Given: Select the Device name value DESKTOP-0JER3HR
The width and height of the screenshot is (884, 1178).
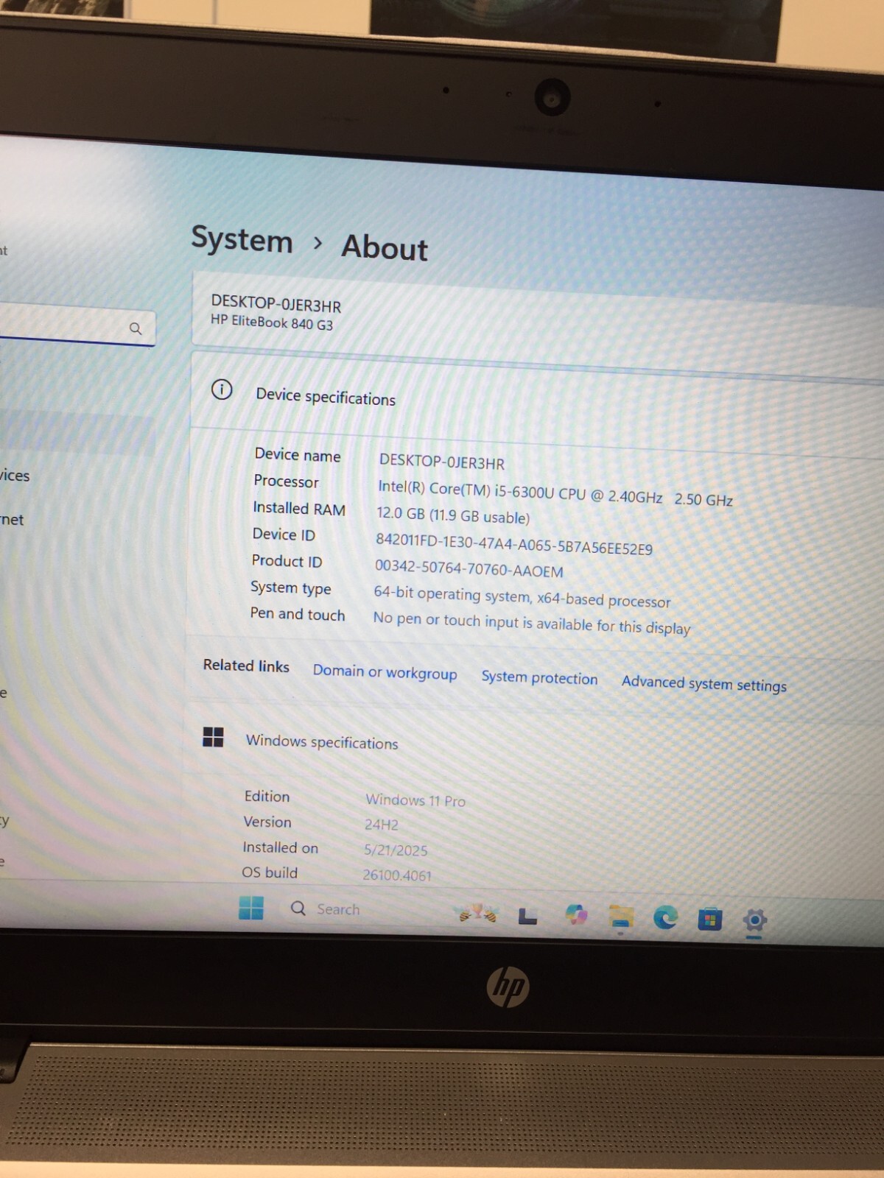Looking at the screenshot, I should coord(441,462).
